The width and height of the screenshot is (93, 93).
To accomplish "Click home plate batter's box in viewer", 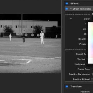I will tap(18, 61).
